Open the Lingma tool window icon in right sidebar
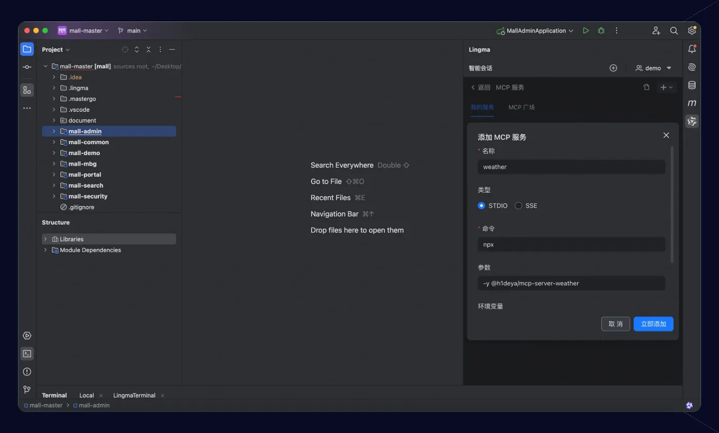This screenshot has height=433, width=719. [692, 121]
